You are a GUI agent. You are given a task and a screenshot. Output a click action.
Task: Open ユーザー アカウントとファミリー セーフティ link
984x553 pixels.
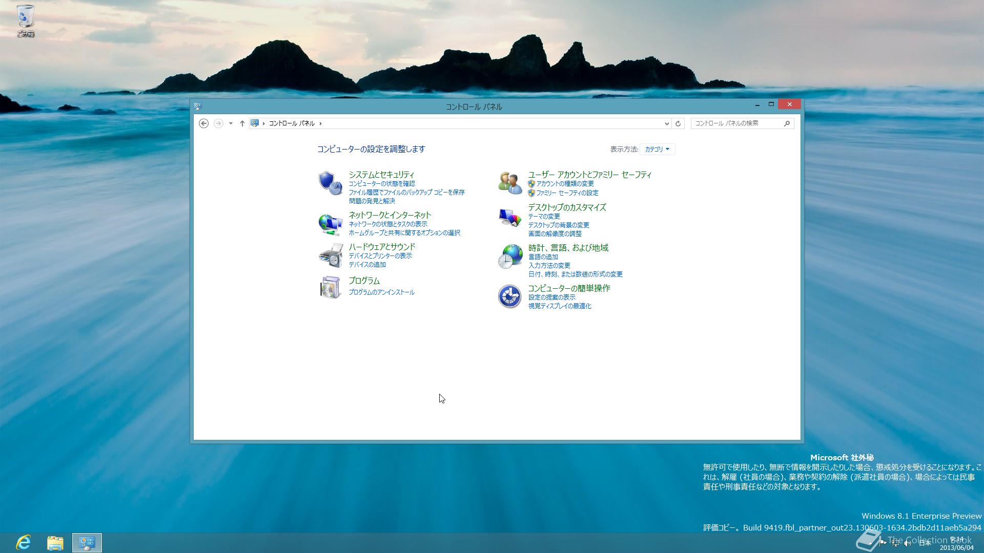589,175
